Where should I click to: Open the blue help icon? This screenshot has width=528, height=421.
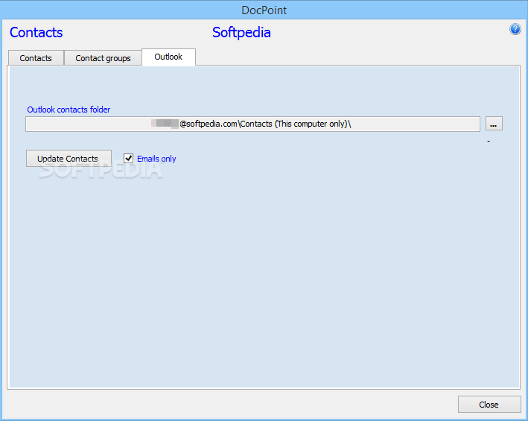(x=515, y=29)
